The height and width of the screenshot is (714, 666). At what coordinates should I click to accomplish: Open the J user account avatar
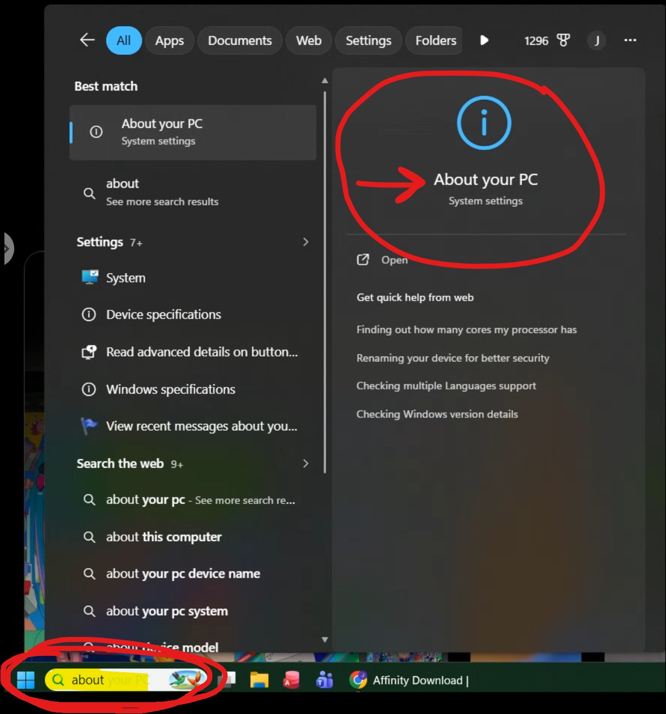tap(597, 40)
